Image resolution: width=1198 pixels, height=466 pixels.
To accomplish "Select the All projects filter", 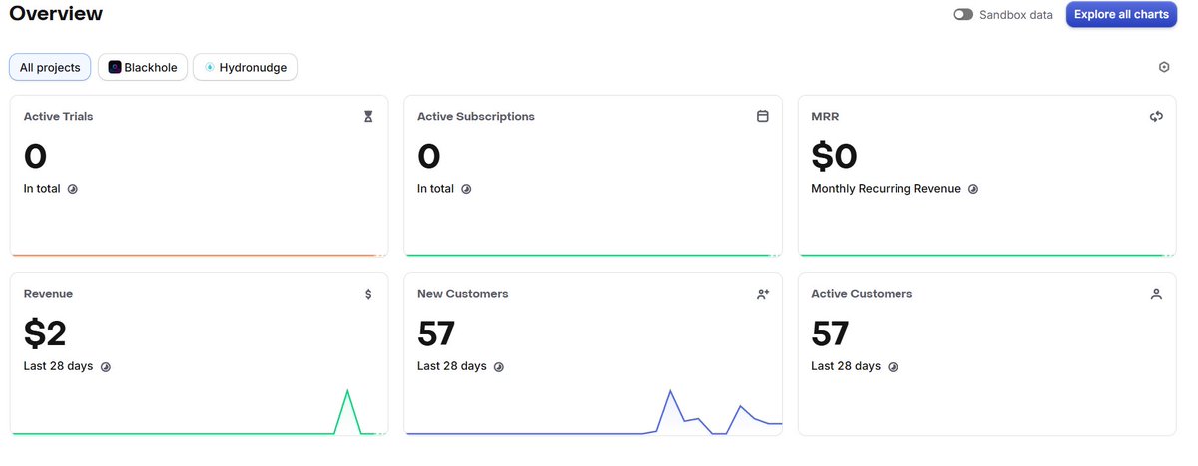I will pyautogui.click(x=50, y=68).
